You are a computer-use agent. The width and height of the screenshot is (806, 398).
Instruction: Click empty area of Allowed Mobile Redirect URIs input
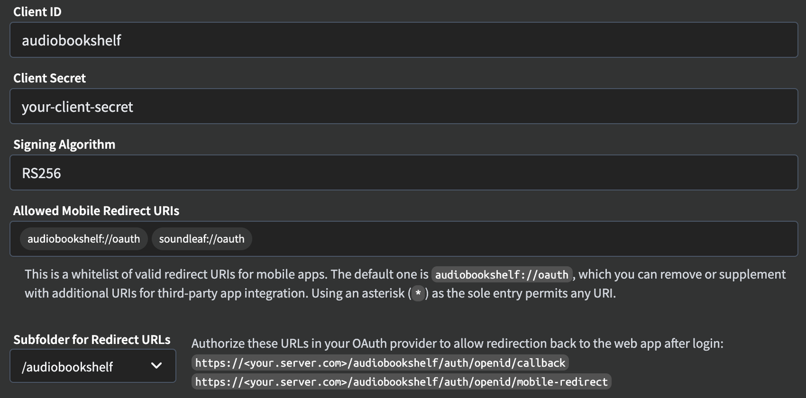(x=524, y=239)
